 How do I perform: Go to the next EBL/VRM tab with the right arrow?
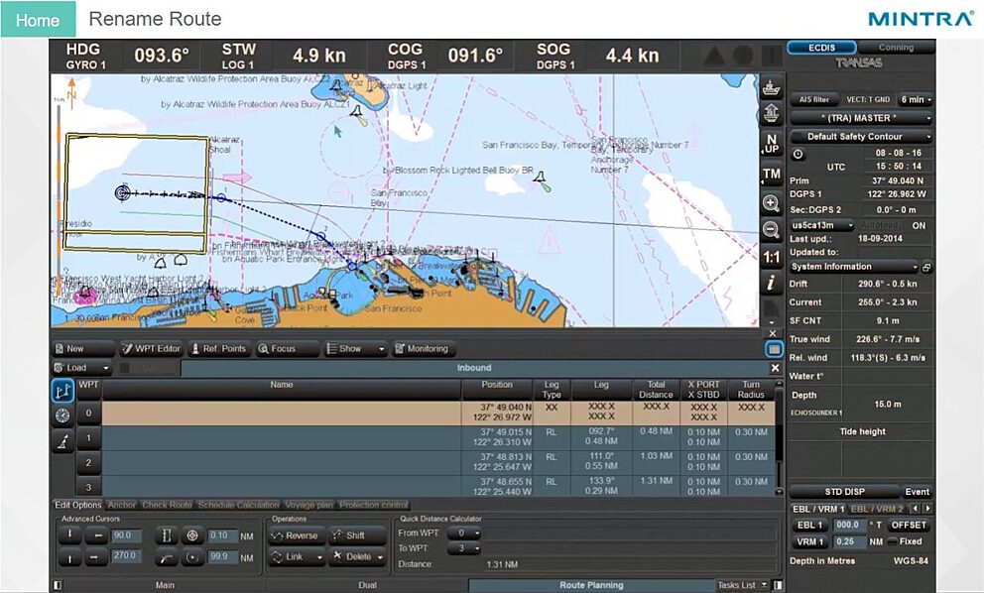[927, 509]
